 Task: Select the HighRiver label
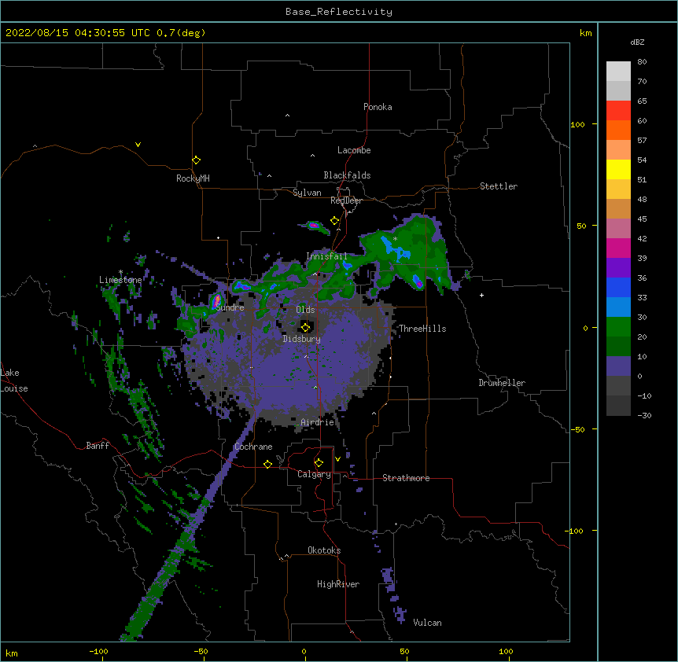(338, 584)
